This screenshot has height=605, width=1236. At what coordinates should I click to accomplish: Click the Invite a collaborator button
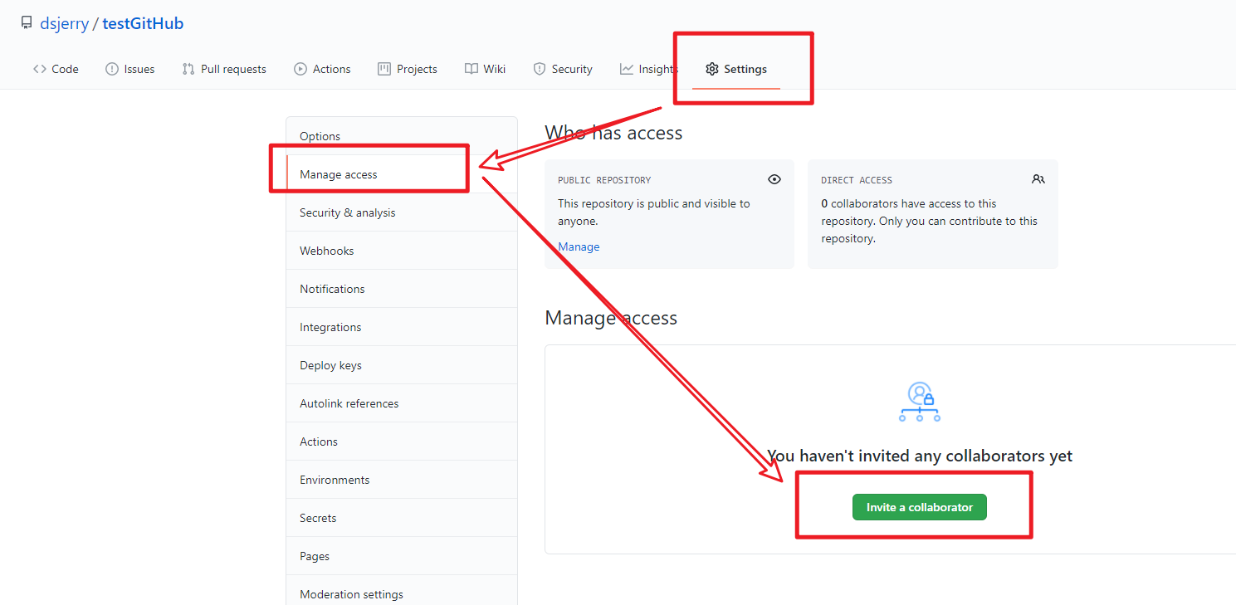[x=920, y=507]
